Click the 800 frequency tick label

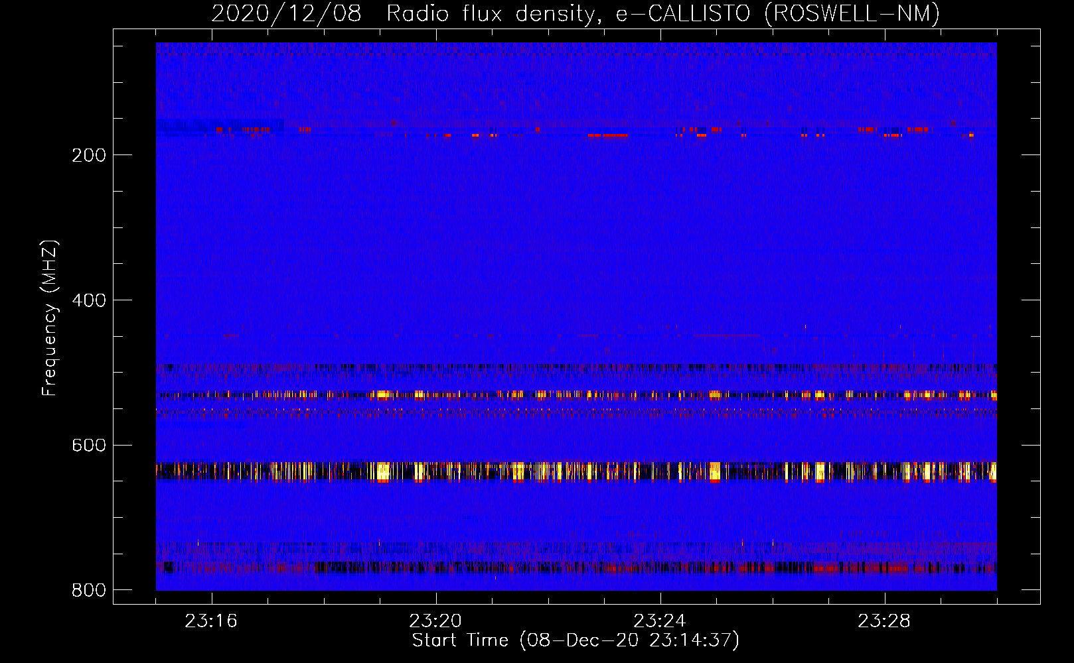tap(89, 590)
